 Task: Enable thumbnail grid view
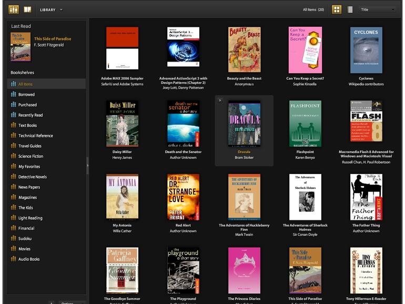click(x=337, y=9)
